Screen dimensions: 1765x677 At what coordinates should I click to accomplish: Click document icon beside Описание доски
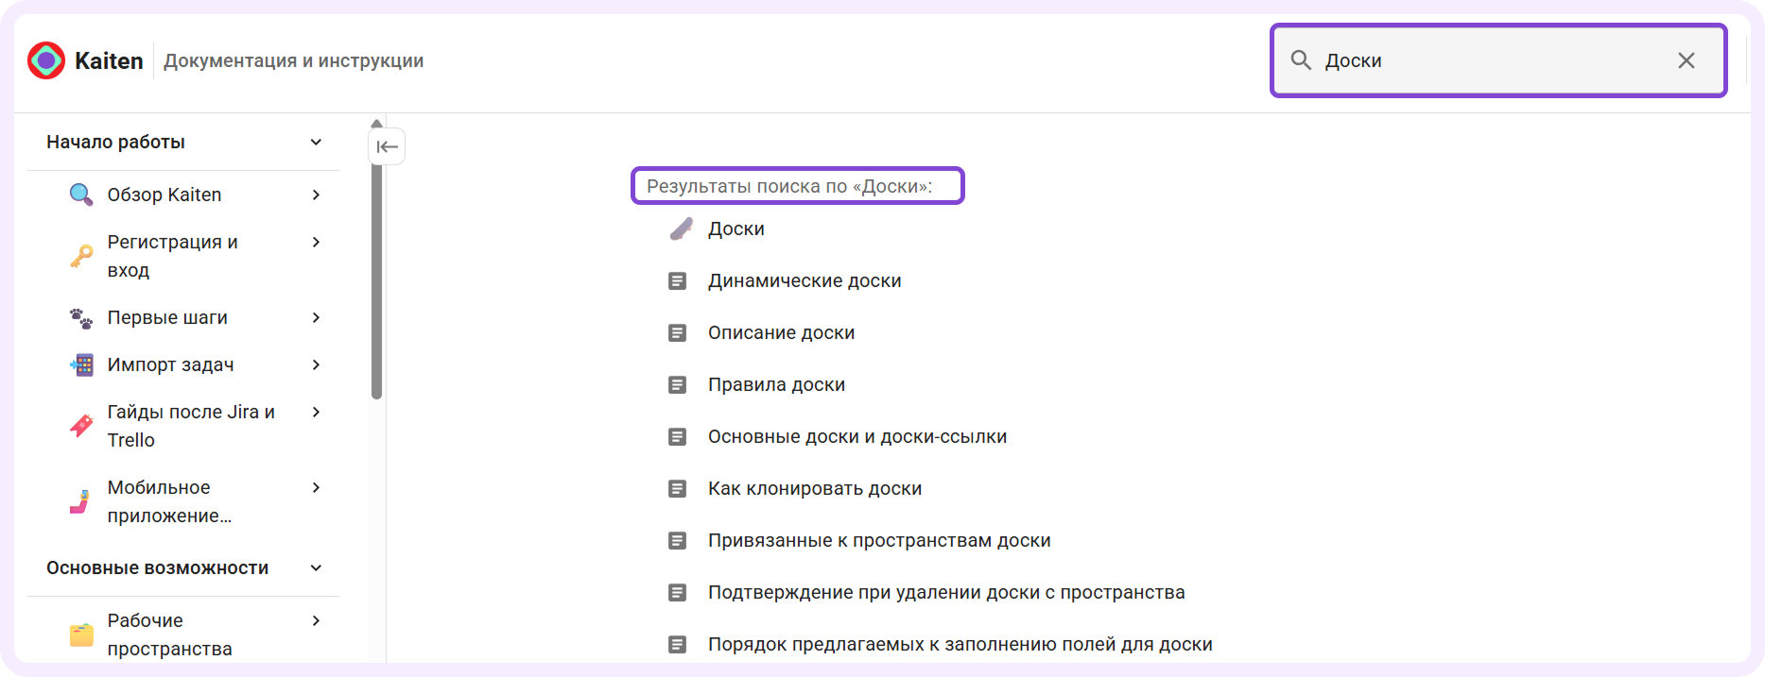click(x=677, y=332)
